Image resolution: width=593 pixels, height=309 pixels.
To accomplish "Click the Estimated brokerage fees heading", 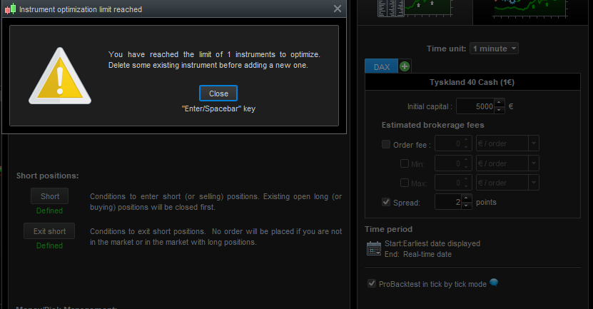I will tap(432, 125).
